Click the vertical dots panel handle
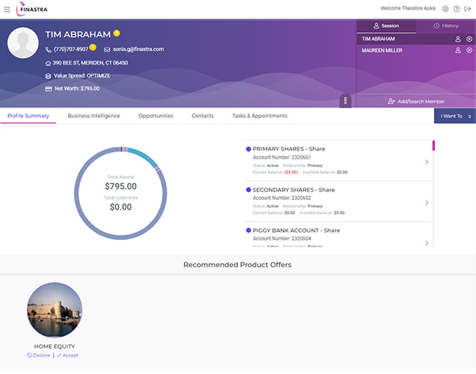 point(345,100)
